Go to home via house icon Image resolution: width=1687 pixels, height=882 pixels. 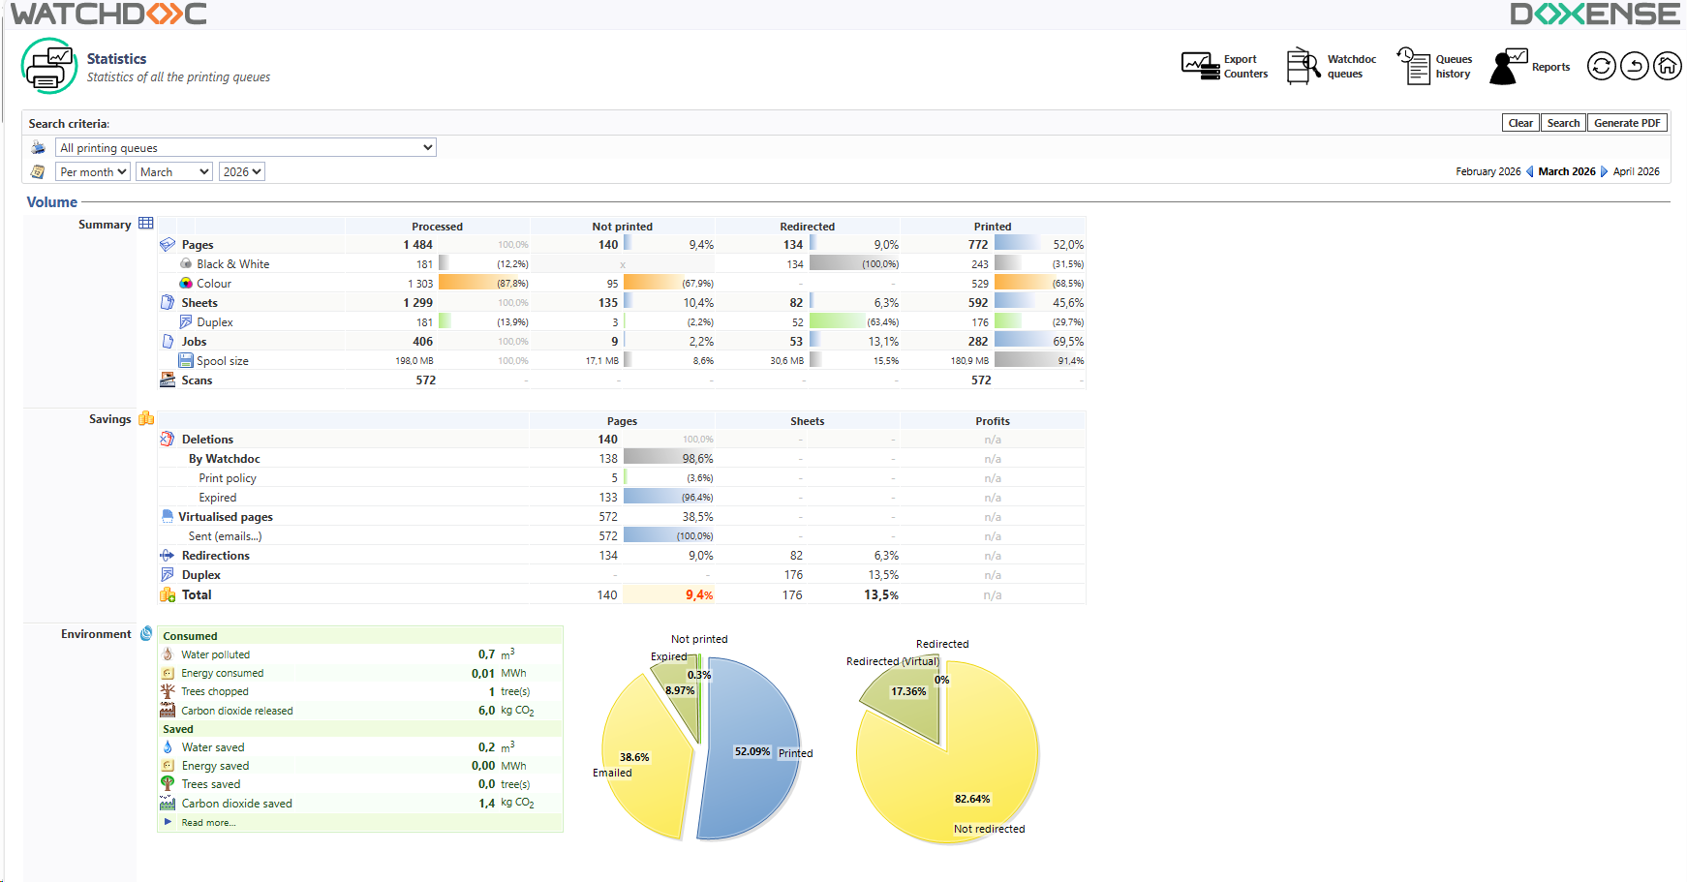(1667, 66)
